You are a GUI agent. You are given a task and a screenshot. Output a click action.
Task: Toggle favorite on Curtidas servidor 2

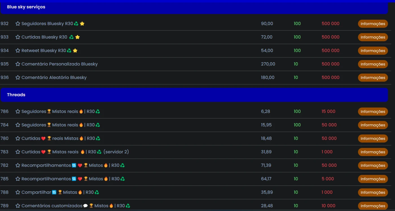tap(18, 152)
